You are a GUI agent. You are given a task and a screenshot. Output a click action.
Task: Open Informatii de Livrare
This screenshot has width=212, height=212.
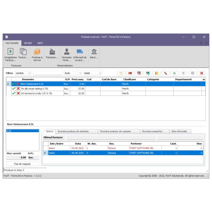click(80, 55)
